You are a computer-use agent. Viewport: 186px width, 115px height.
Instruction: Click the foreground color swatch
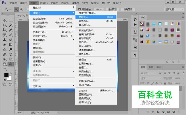(6, 75)
